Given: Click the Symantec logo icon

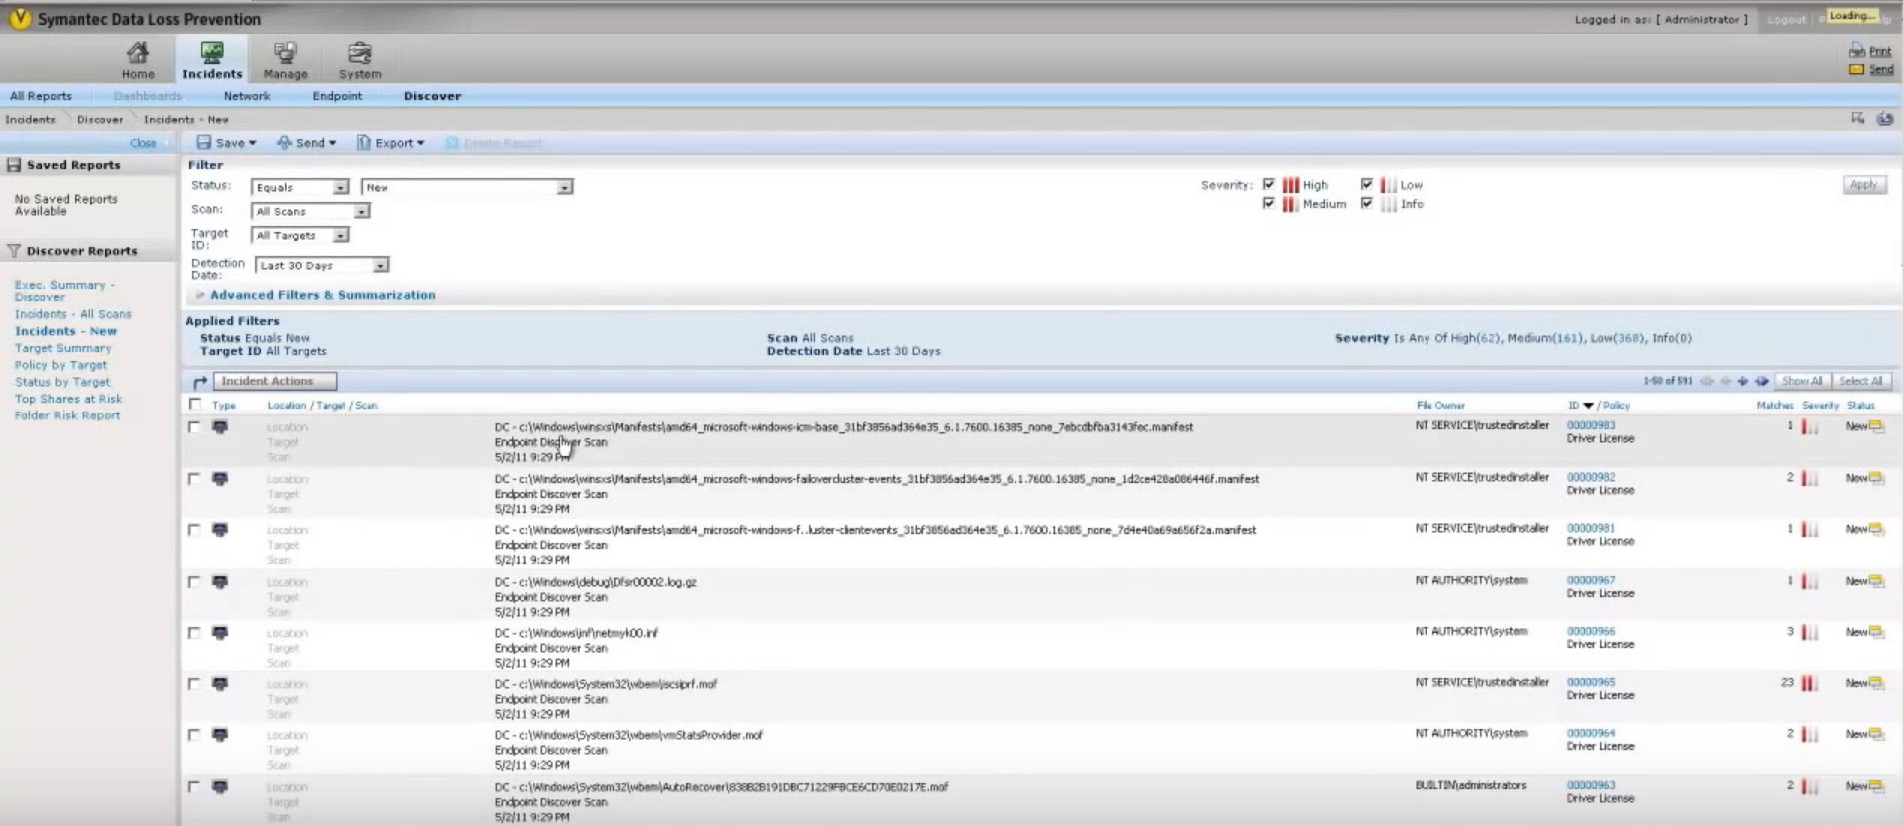Looking at the screenshot, I should tap(20, 19).
